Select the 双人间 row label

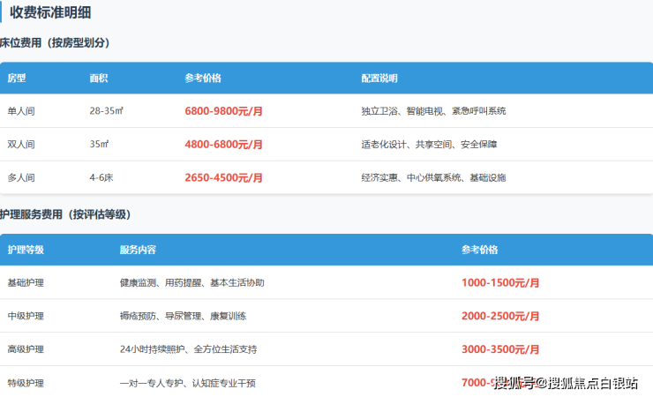click(x=20, y=144)
